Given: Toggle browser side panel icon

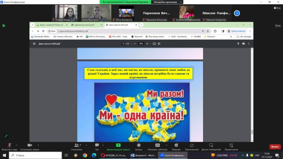Looking at the screenshot, I should (223, 31).
